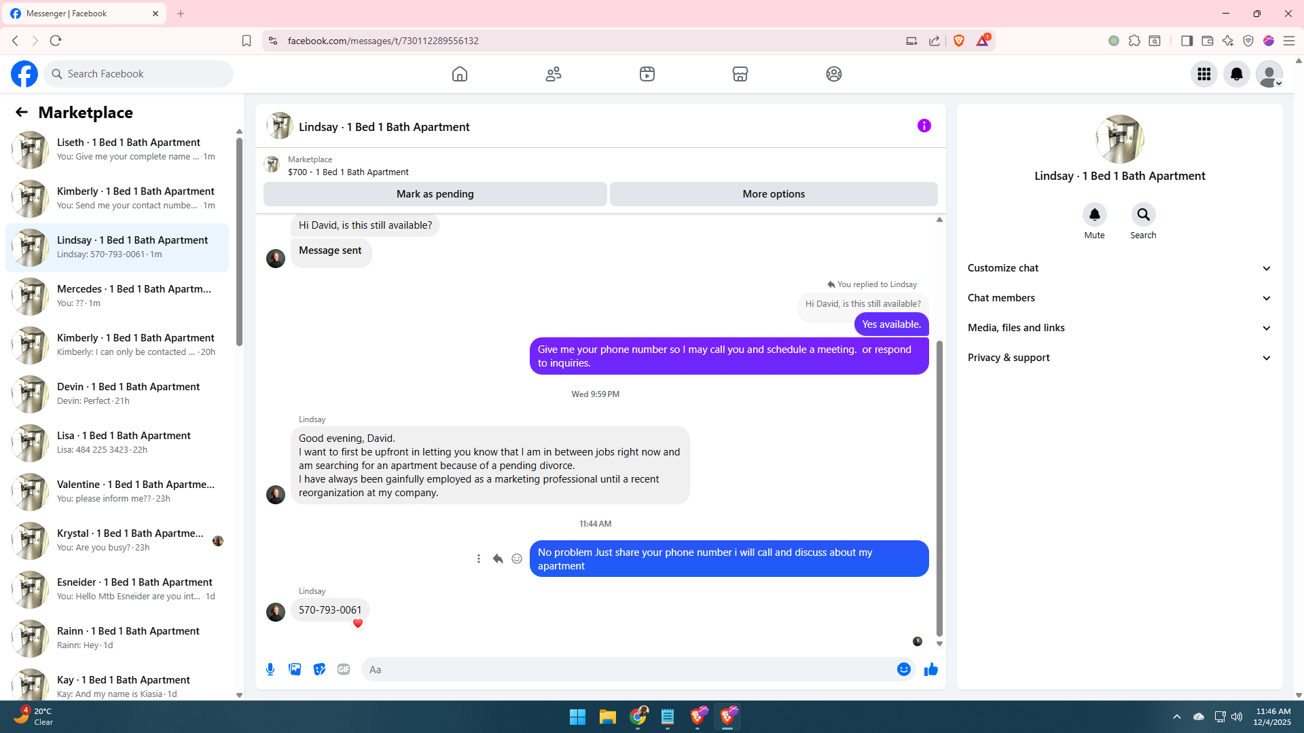Open the sticker picker icon

click(319, 669)
